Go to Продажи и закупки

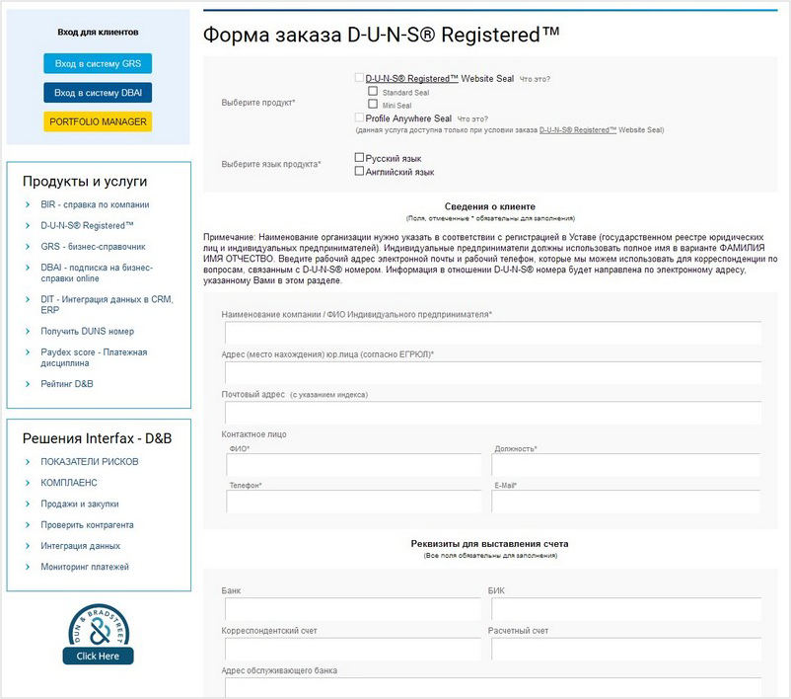80,505
